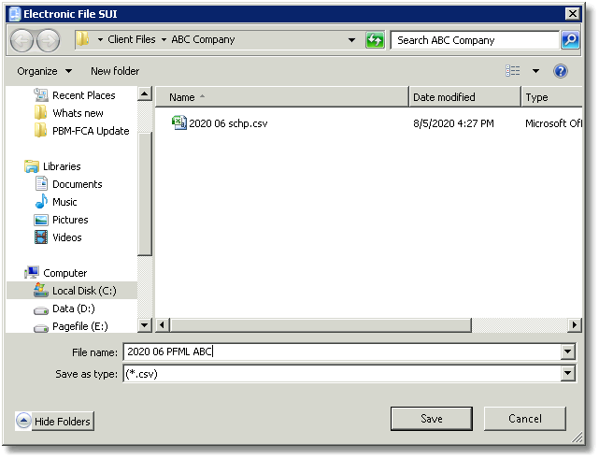Click the Computer icon

coord(32,272)
